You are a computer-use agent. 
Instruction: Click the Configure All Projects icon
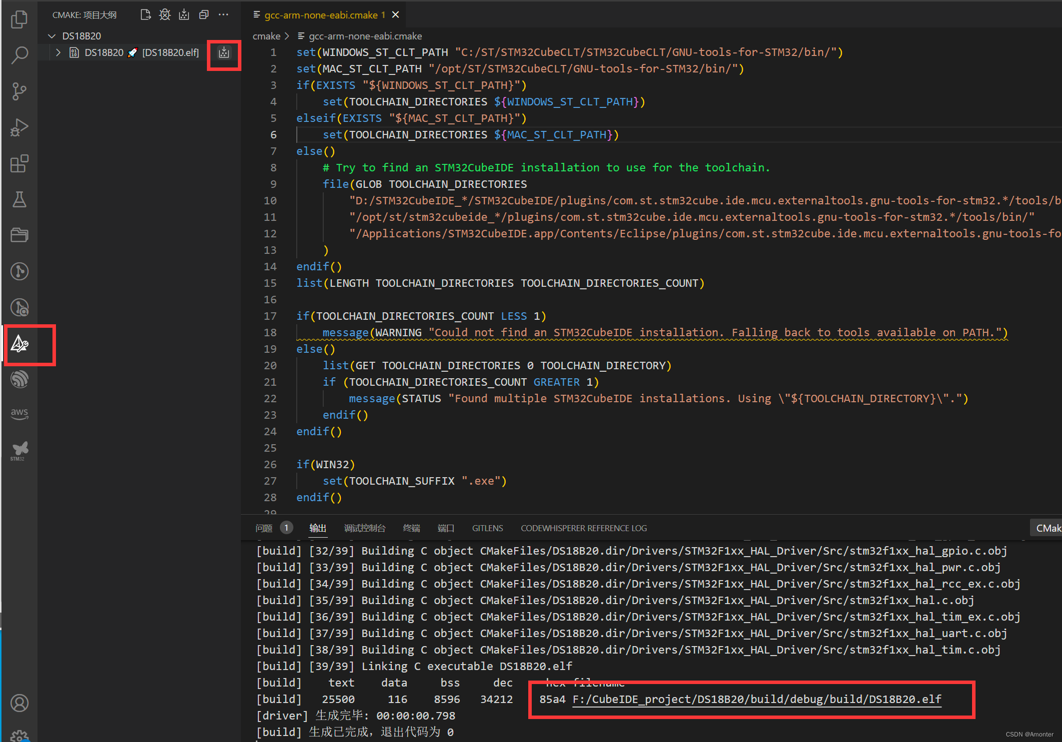pos(145,15)
